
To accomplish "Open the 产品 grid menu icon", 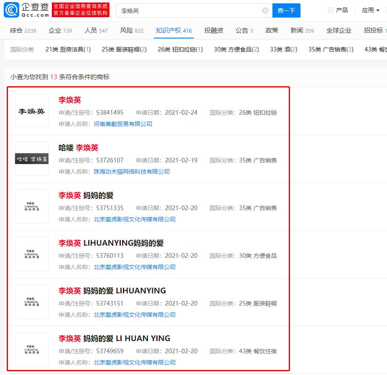I will pyautogui.click(x=331, y=10).
